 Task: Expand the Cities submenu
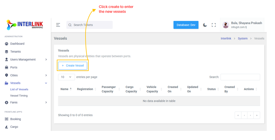[46, 76]
